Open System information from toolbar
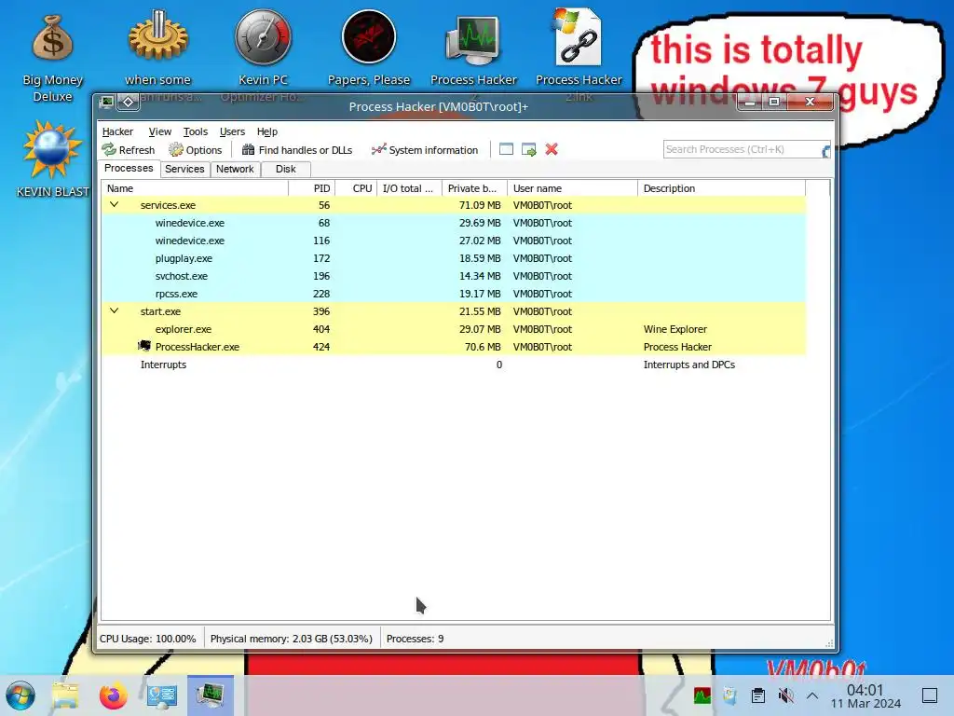Image resolution: width=954 pixels, height=716 pixels. (x=425, y=150)
